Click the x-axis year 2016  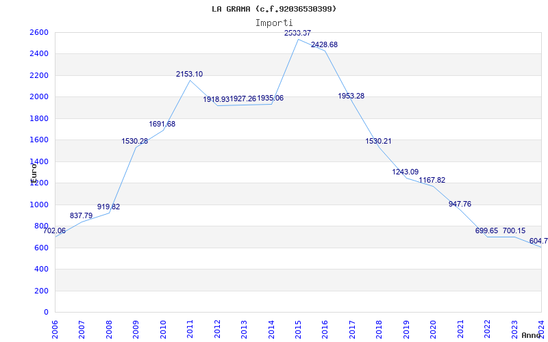tap(325, 329)
